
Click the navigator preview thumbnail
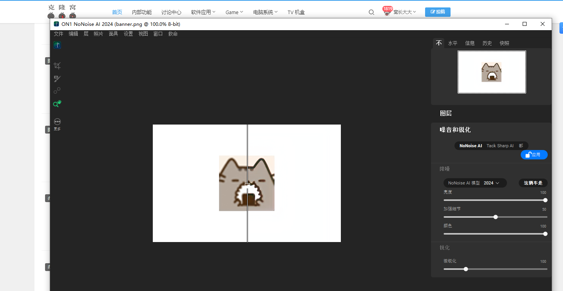(x=492, y=72)
